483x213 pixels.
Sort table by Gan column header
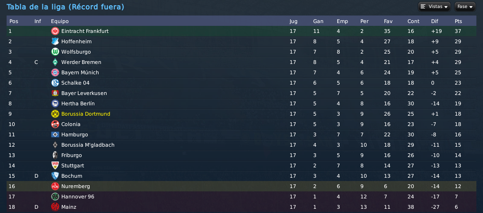318,21
